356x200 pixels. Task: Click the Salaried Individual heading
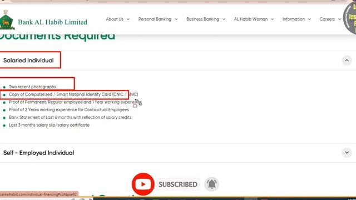coord(28,61)
